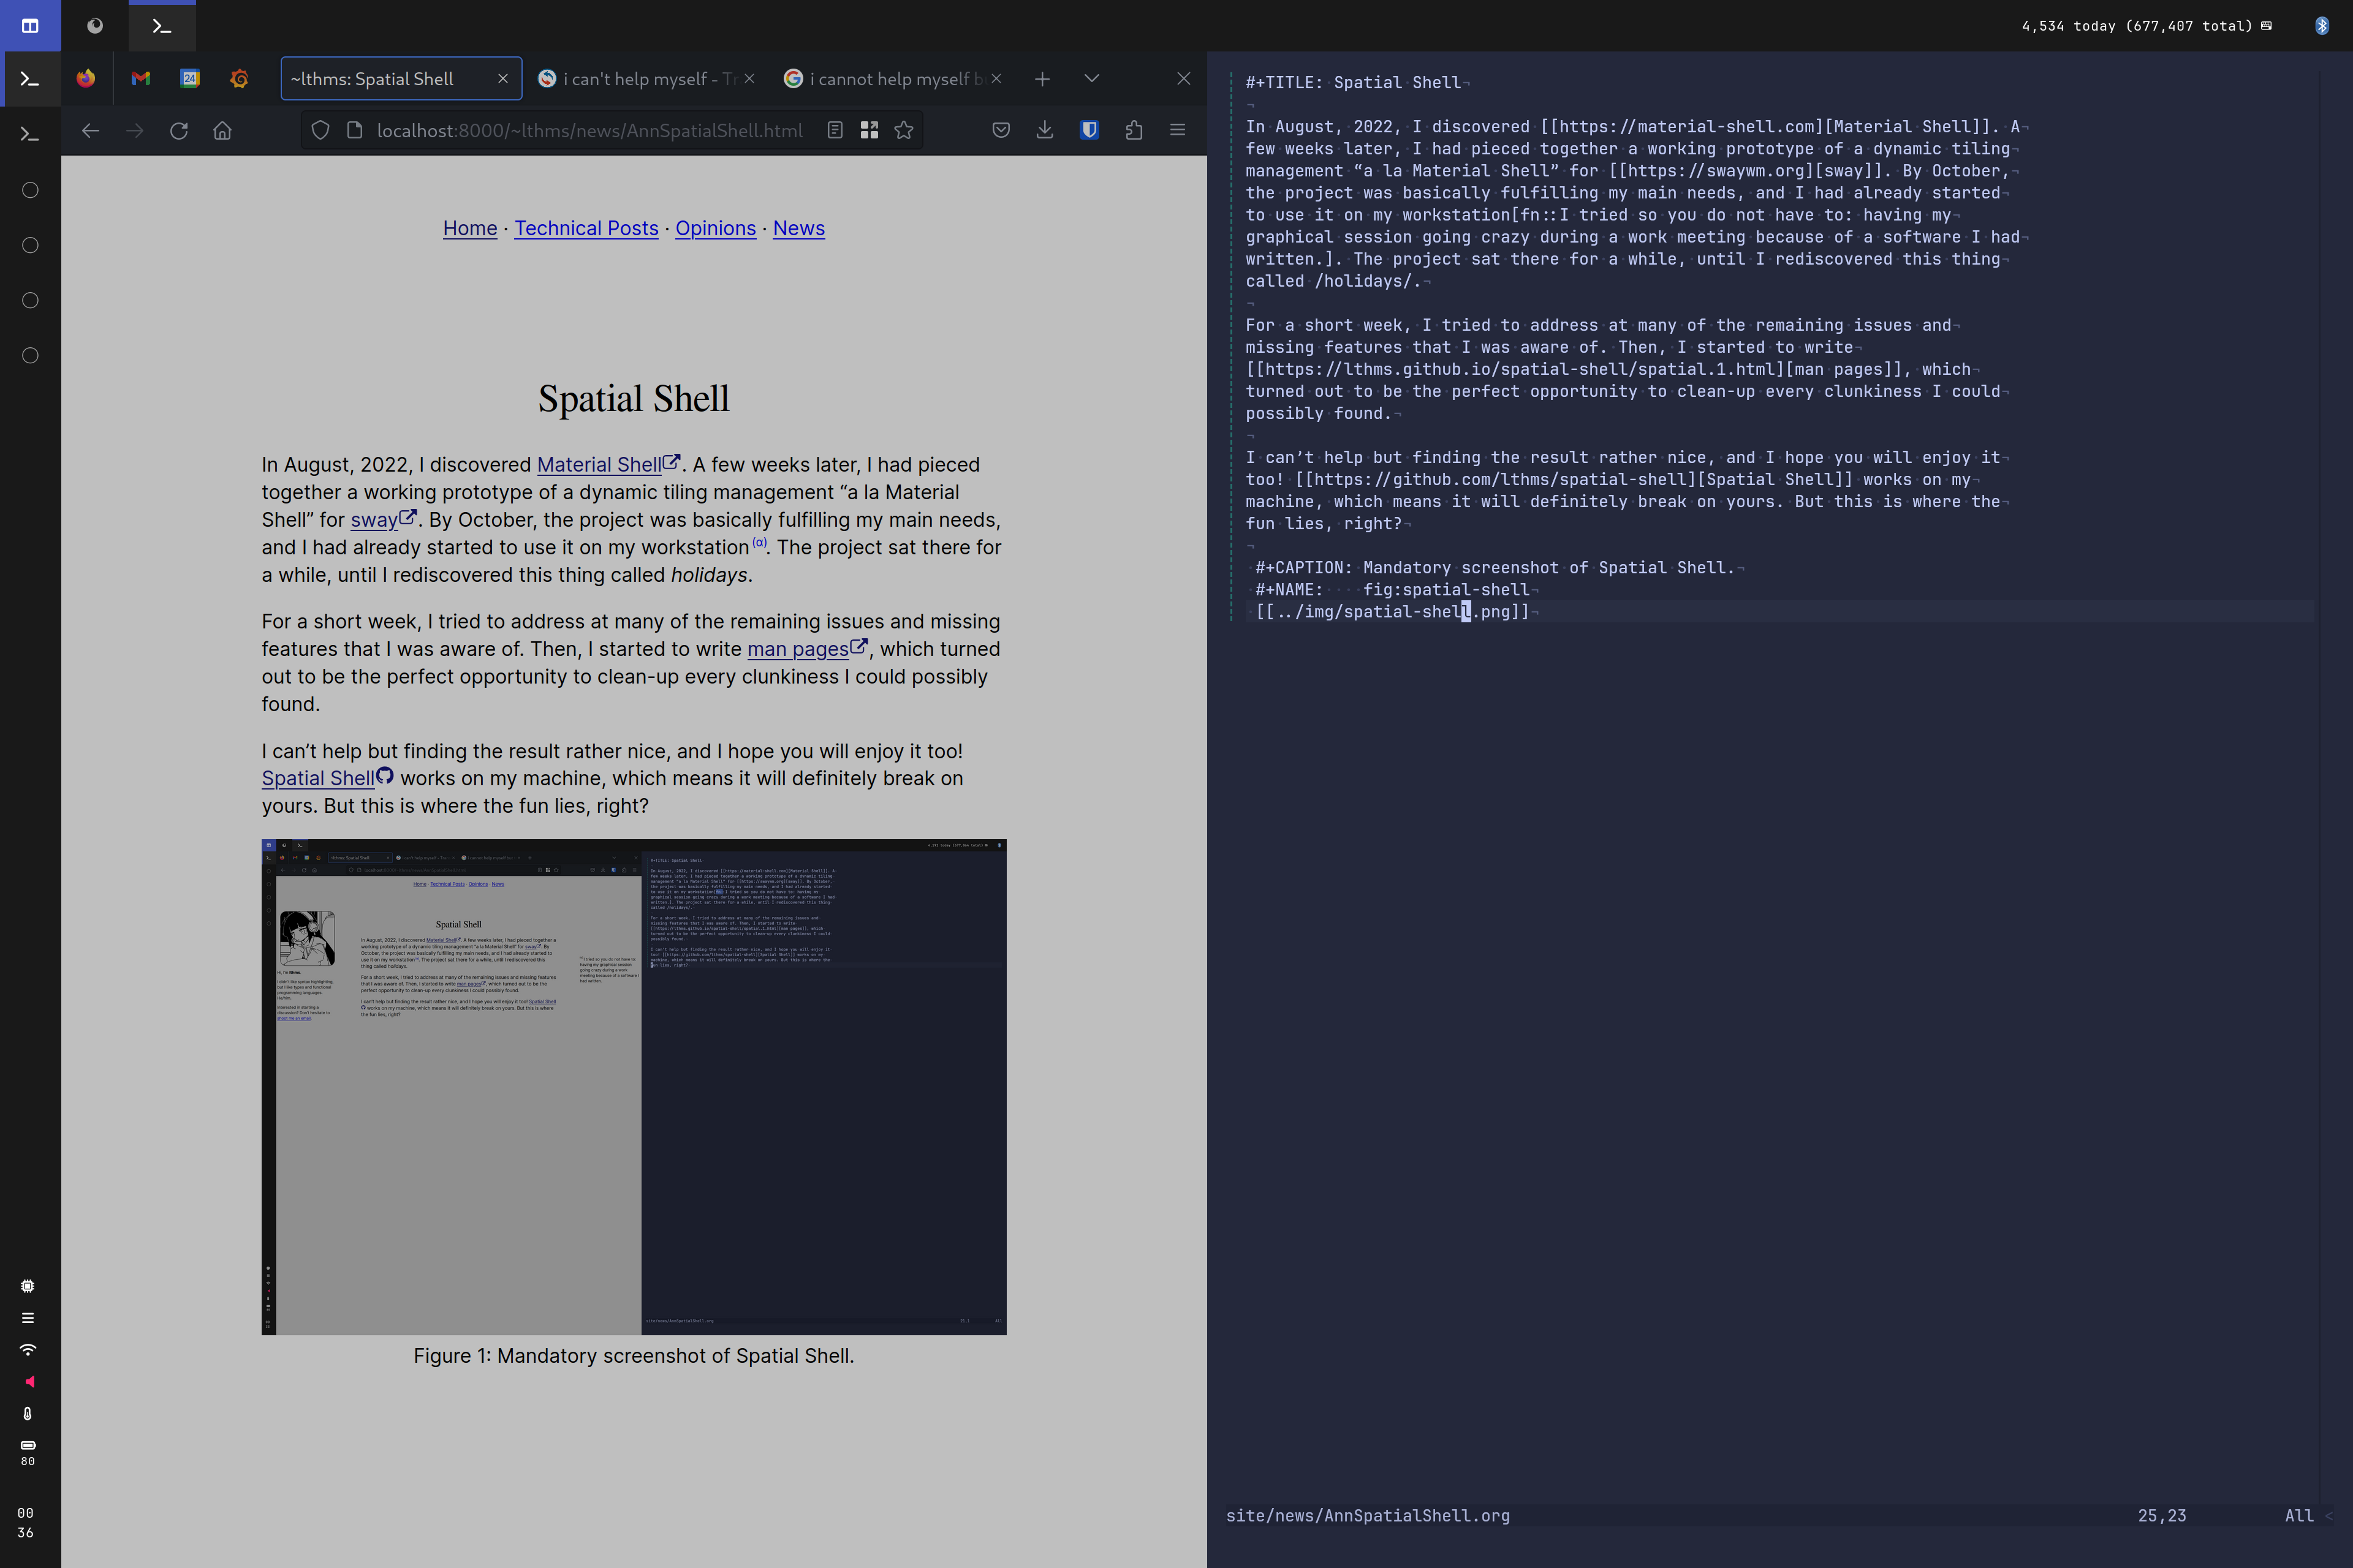Open the extensions puzzle icon
Image resolution: width=2353 pixels, height=1568 pixels.
point(1134,130)
